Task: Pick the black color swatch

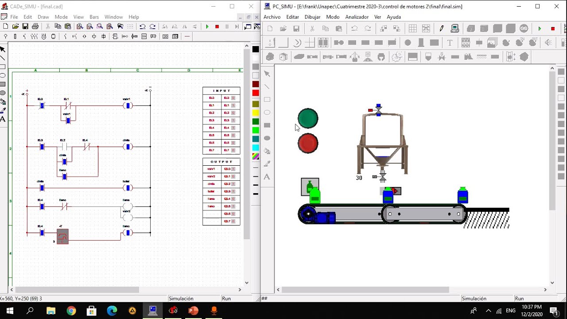Action: 256,49
